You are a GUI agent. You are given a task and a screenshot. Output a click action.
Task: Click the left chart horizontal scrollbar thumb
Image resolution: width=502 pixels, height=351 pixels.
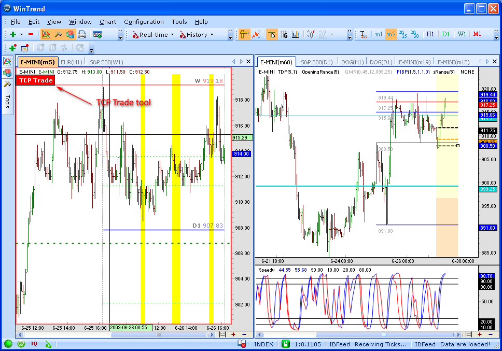pyautogui.click(x=159, y=335)
